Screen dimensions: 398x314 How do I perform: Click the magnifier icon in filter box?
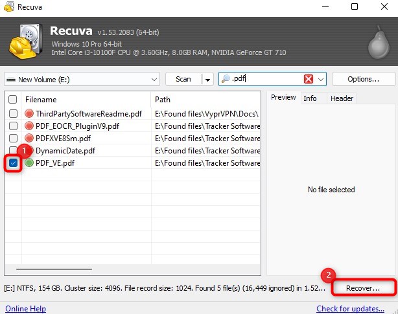pos(226,79)
